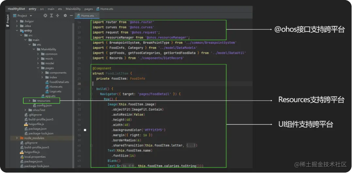Open the Project view dropdown

point(31,16)
